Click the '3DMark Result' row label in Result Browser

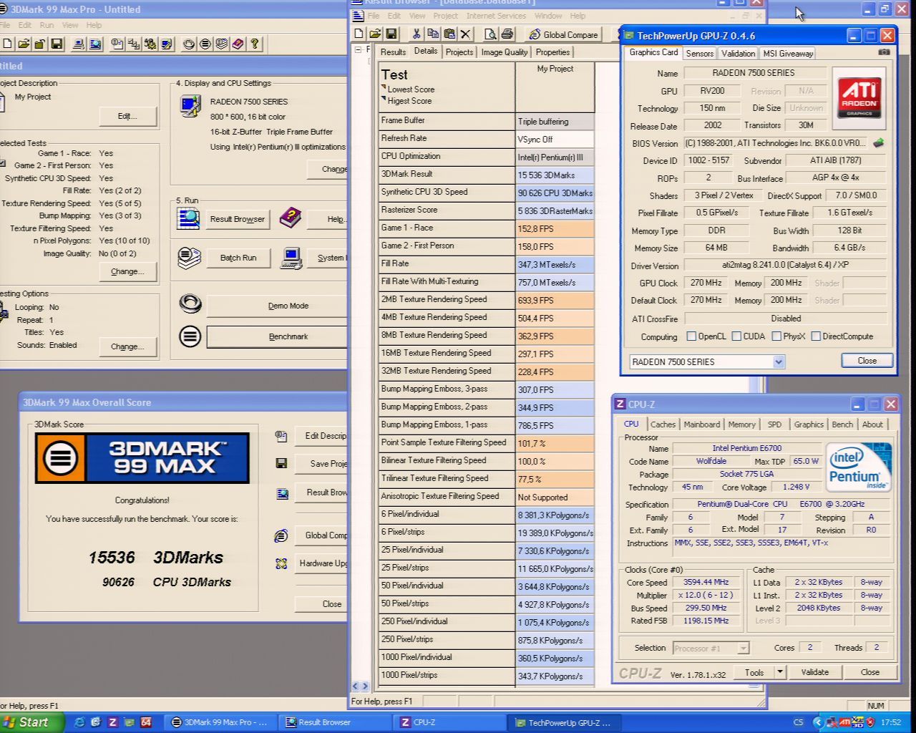(406, 174)
